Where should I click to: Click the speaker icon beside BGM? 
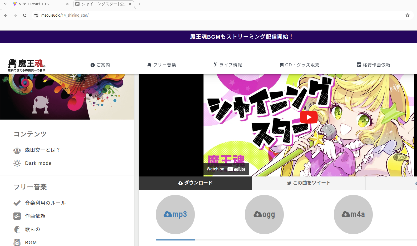pos(17,242)
